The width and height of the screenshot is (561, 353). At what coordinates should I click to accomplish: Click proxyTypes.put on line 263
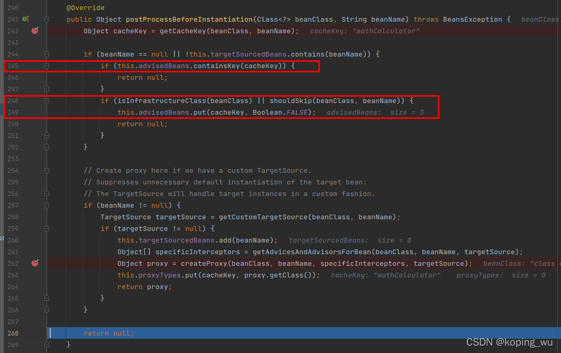[168, 275]
